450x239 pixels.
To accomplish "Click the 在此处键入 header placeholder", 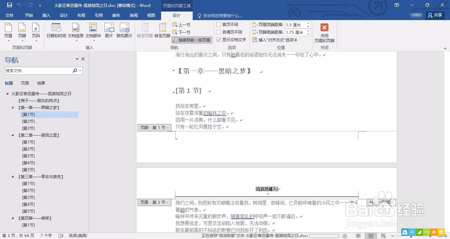I will tap(267, 189).
